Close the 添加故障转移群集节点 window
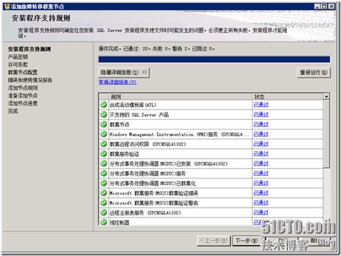 (331, 7)
